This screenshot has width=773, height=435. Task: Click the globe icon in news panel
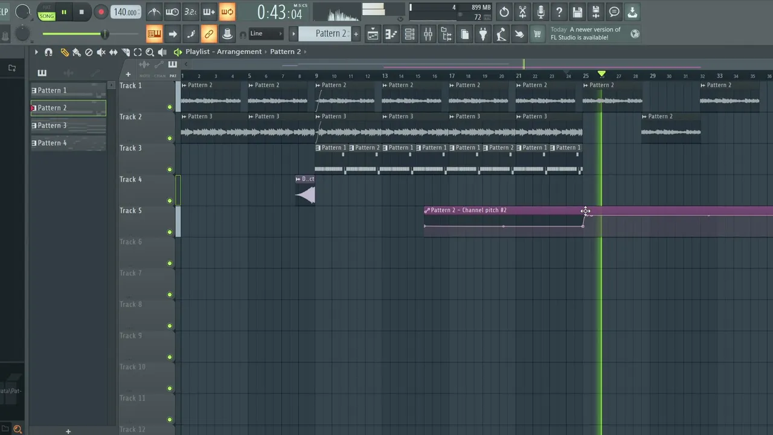635,34
